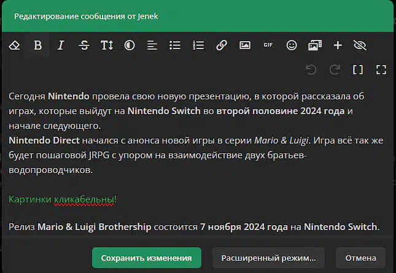Open the GIF picker
The image size is (396, 273).
[x=268, y=45]
